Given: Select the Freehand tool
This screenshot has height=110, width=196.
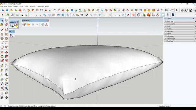Looking at the screenshot, I should pyautogui.click(x=6, y=30).
